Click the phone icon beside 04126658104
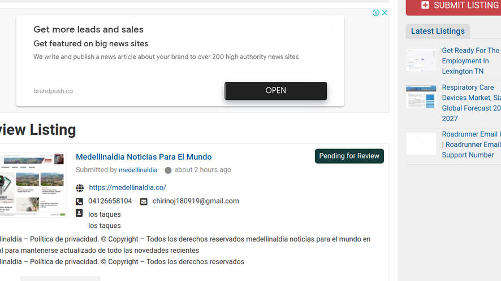Screen dimensions: 501x281 pyautogui.click(x=80, y=201)
